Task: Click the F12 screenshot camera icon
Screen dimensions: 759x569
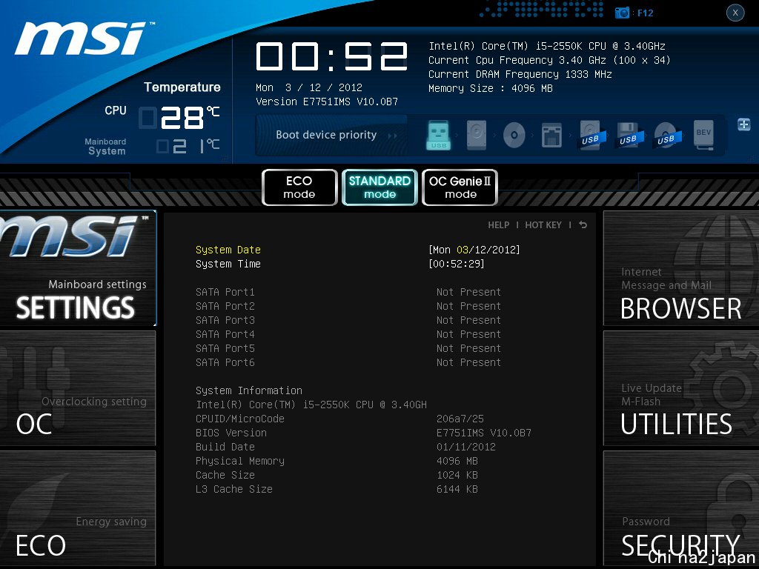Action: point(622,13)
